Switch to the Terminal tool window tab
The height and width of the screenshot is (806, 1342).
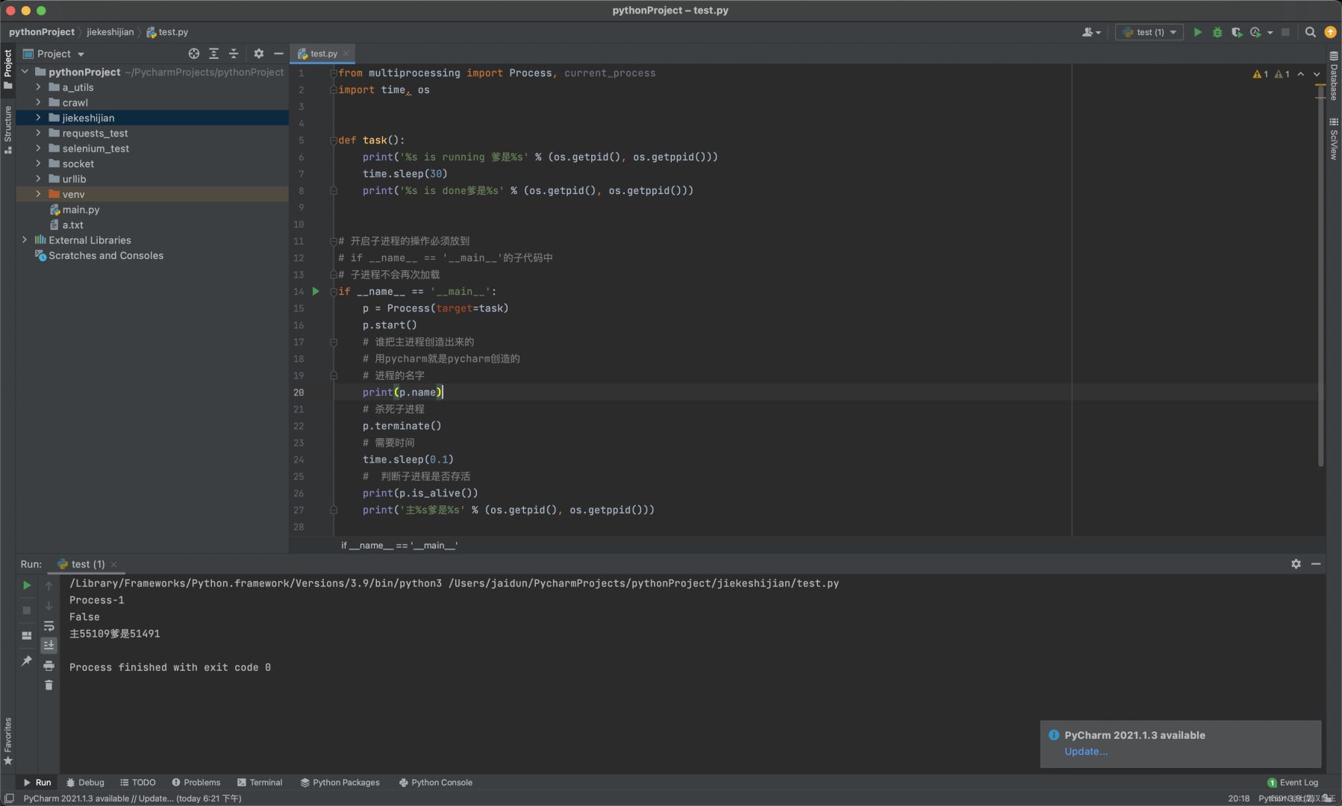coord(260,782)
